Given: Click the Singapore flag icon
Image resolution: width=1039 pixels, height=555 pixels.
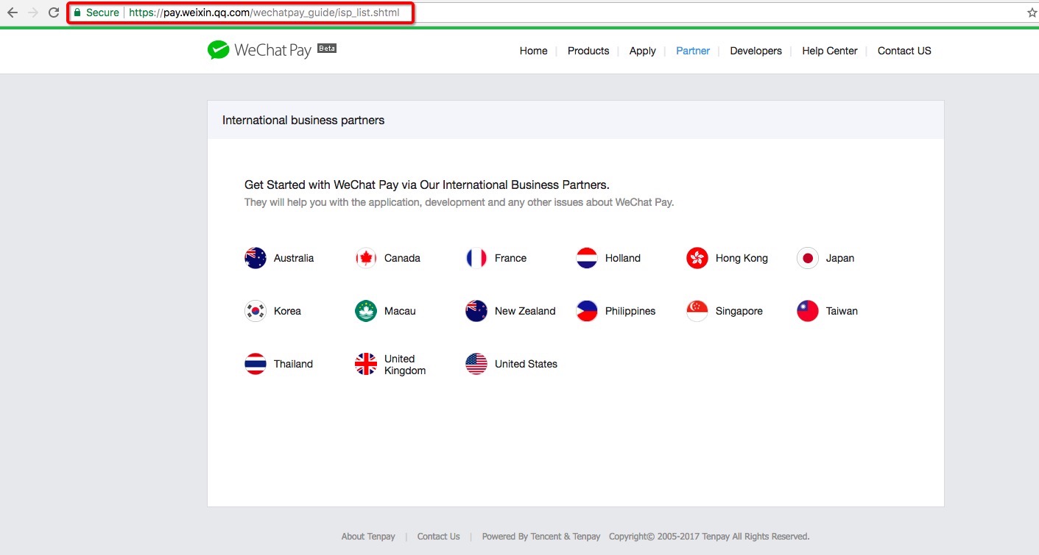Looking at the screenshot, I should (697, 311).
